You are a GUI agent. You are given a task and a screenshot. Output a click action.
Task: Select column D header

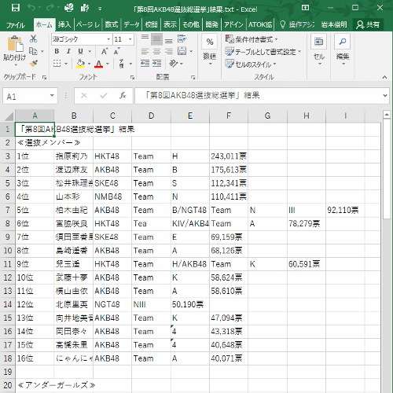(151, 116)
